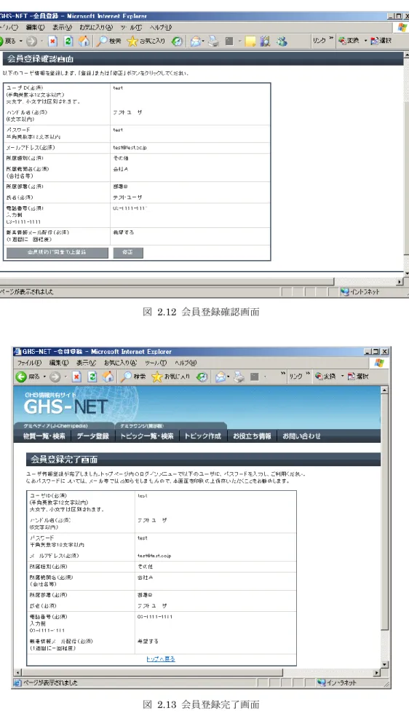
Task: Open 物質一覧・検索 in the GHS-NET navigation
Action: tap(44, 436)
